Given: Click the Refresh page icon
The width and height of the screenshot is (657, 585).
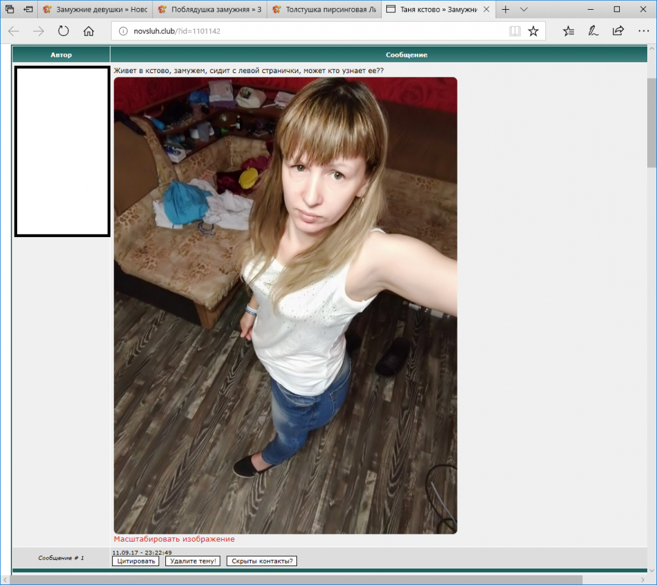Looking at the screenshot, I should coord(63,31).
